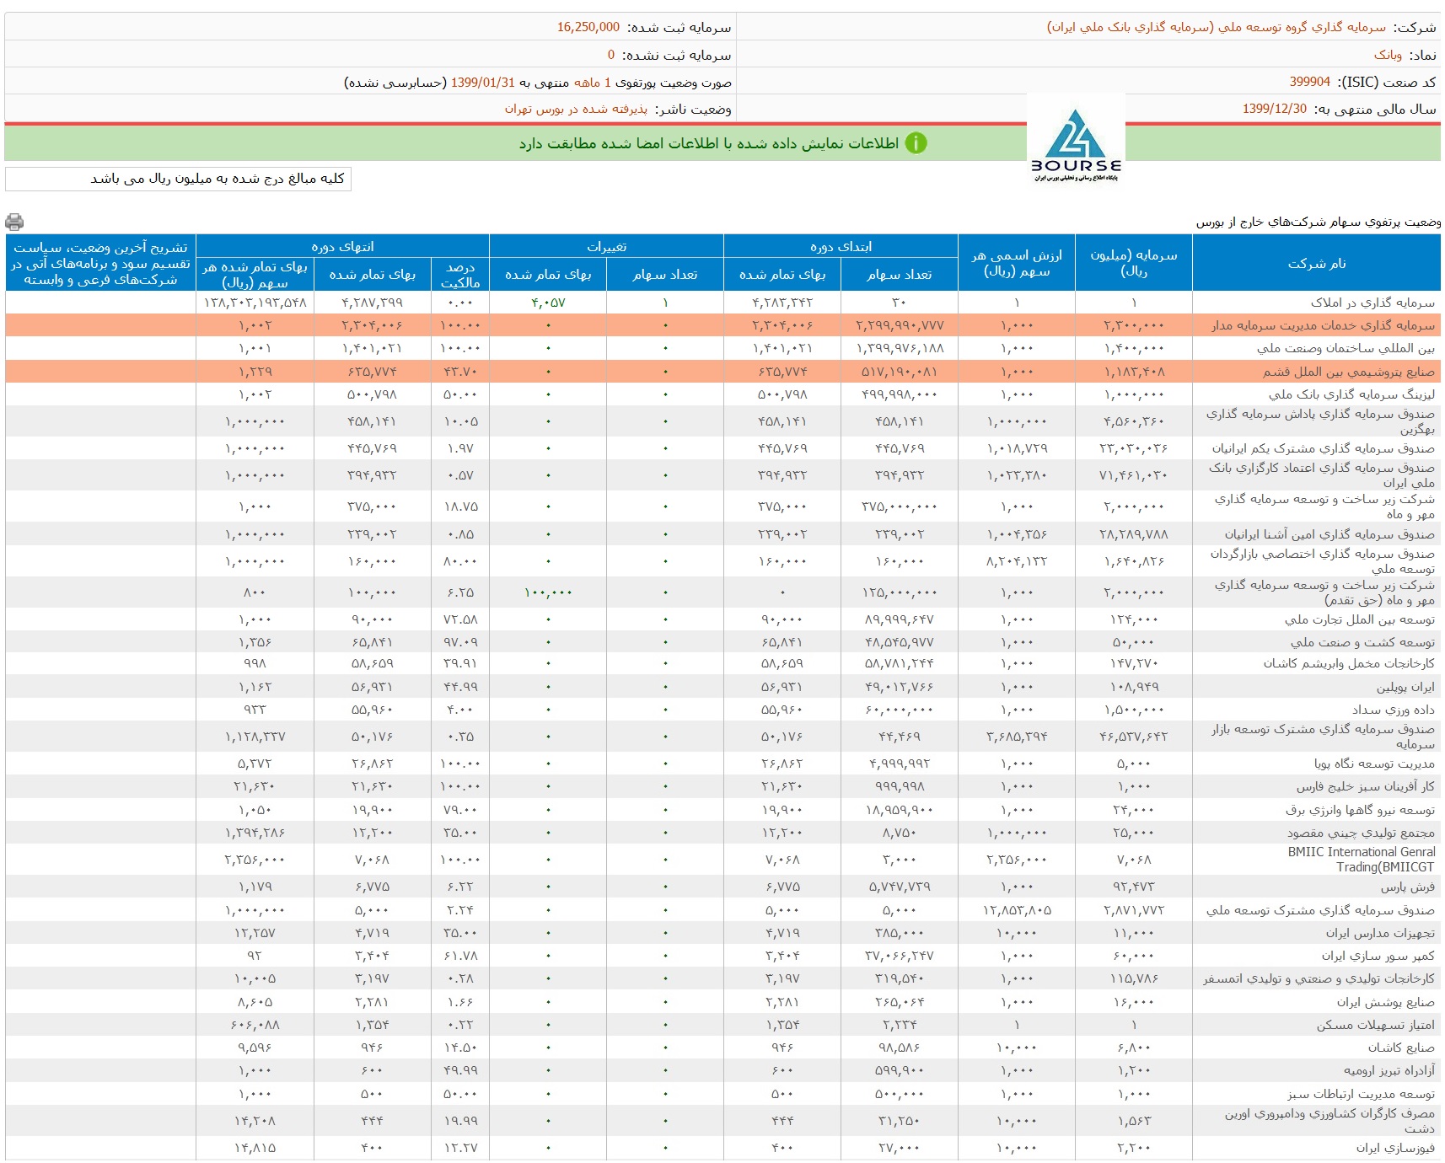
Task: Select highlighted row 'صنایع پتروشیمی بین الملل قشم'
Action: pos(723,372)
